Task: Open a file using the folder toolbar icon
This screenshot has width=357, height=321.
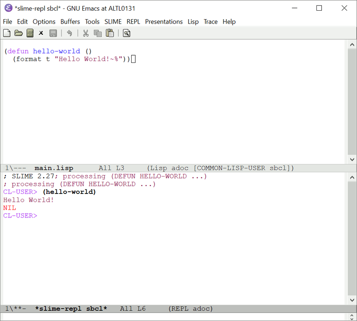Action: pyautogui.click(x=18, y=33)
